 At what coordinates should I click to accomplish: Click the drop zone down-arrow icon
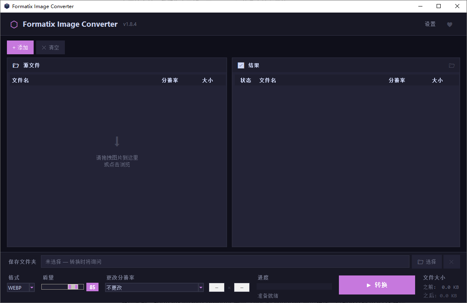click(x=117, y=142)
